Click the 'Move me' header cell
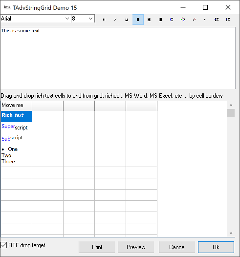The height and width of the screenshot is (257, 240). coord(17,106)
